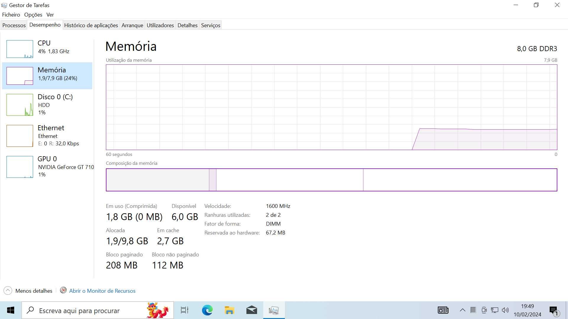Click the Meet Now camera tray icon
The width and height of the screenshot is (568, 319).
[x=484, y=310]
